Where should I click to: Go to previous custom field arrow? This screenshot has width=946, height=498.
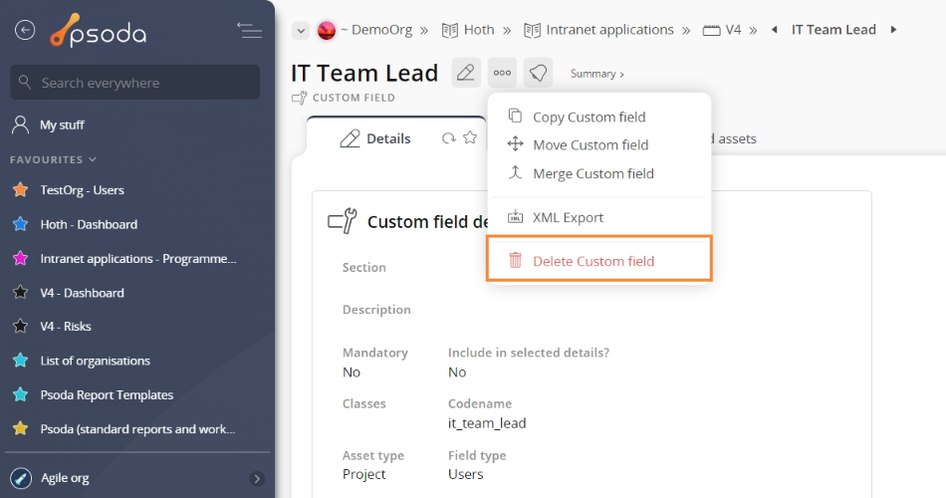774,30
